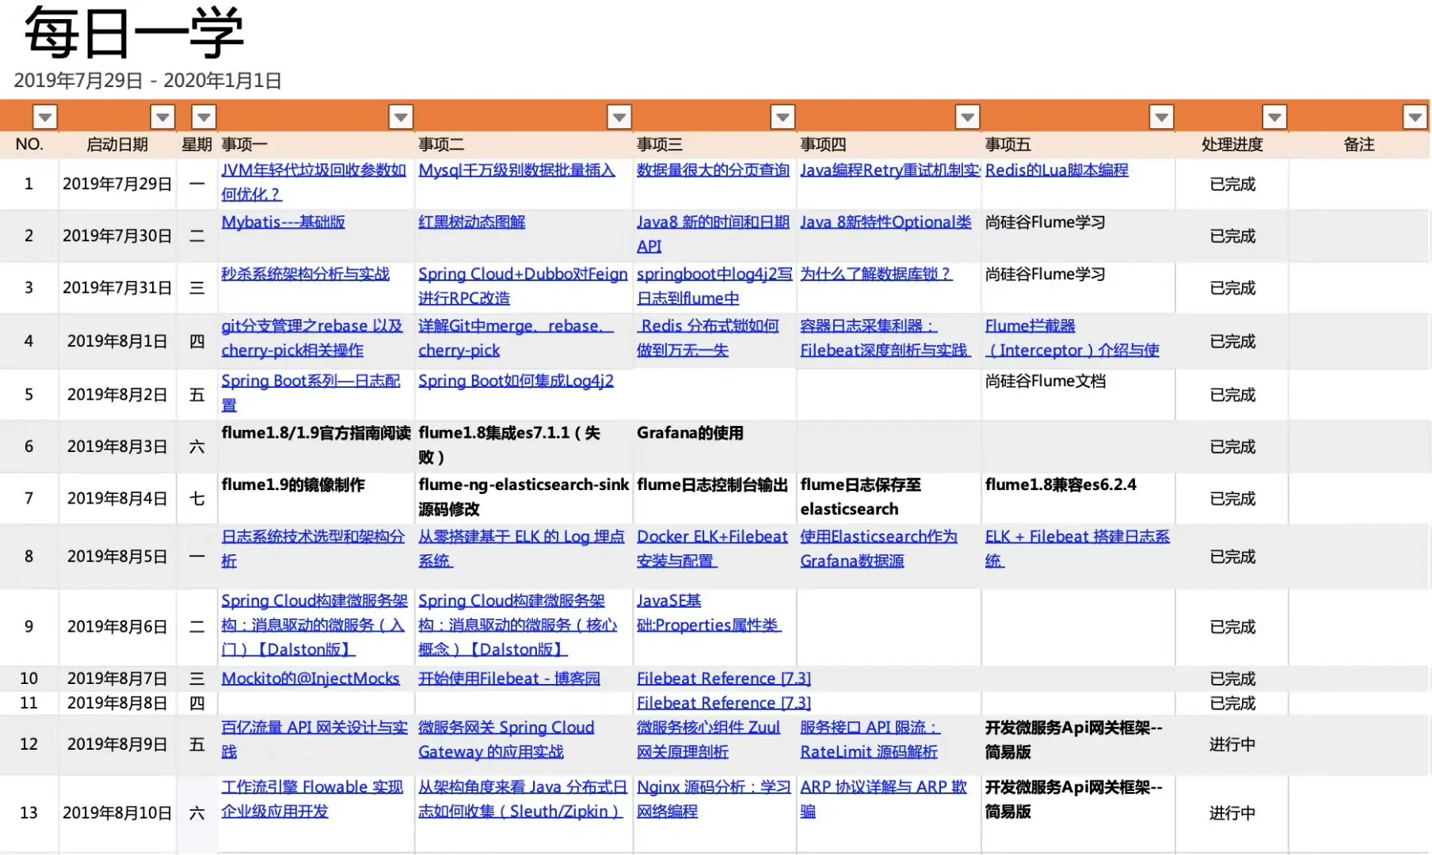Open link Mybatis---基础版
Screen dimensions: 1432x855
click(283, 222)
